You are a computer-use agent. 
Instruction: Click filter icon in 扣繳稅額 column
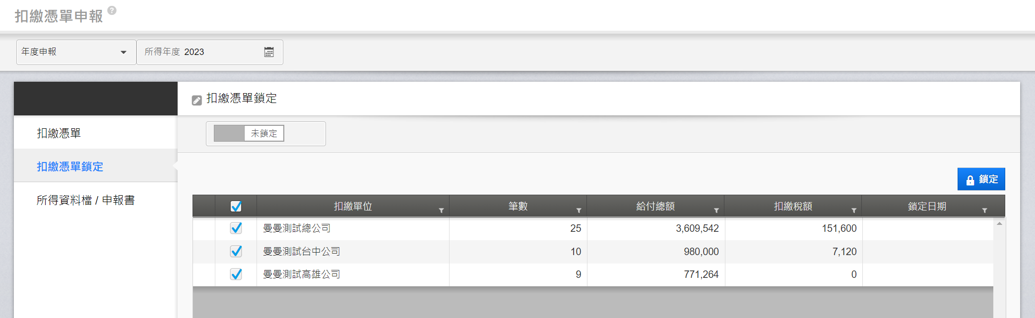[x=854, y=211]
